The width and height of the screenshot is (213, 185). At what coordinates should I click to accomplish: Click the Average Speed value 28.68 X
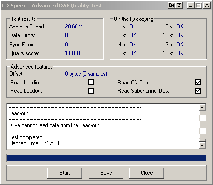[74, 26]
